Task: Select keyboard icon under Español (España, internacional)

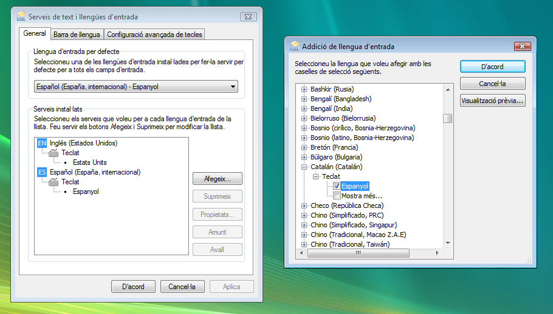Action: (54, 182)
